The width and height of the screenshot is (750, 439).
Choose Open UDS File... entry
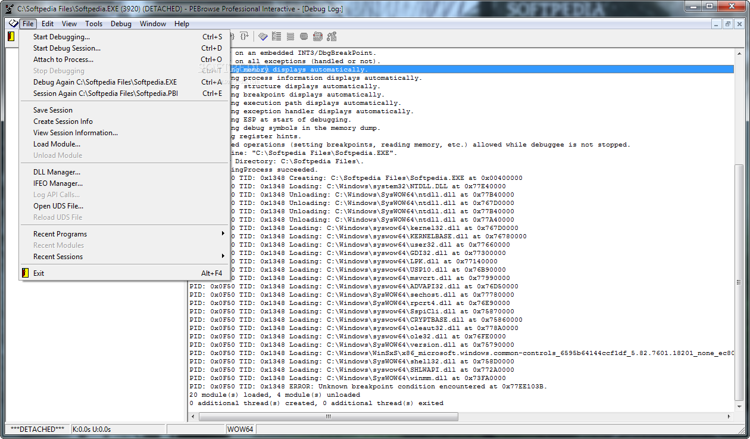124,206
